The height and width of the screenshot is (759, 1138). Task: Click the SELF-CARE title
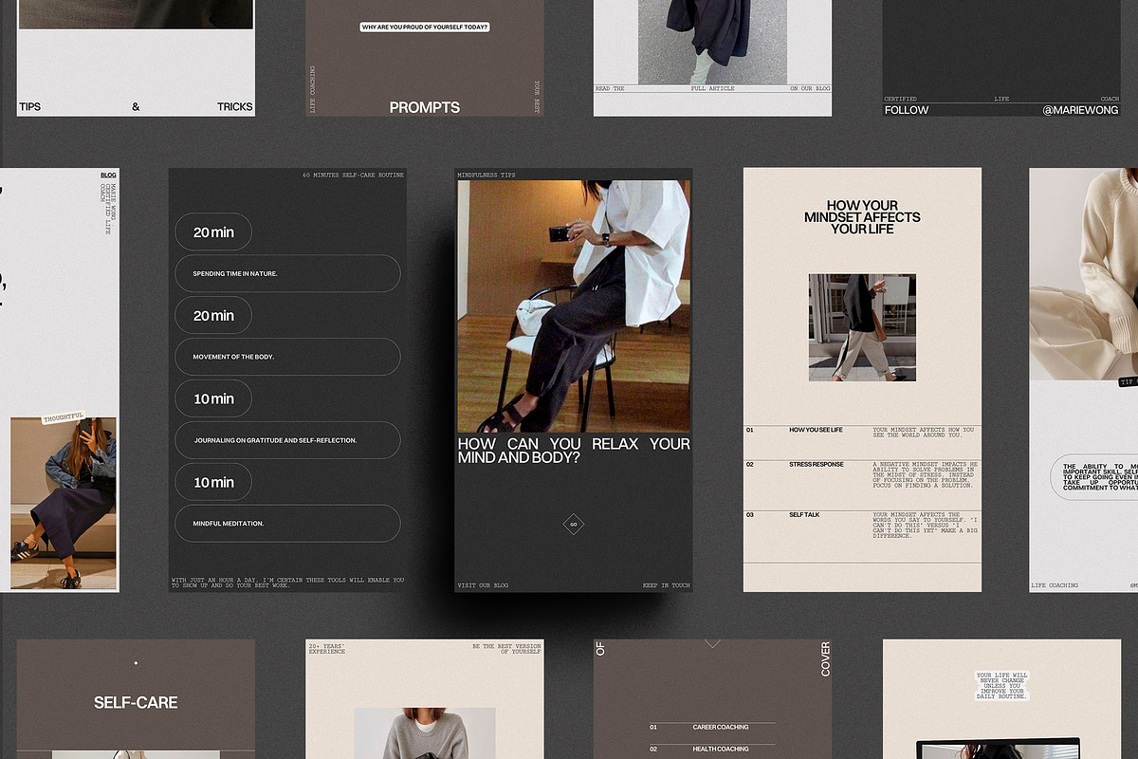coord(136,703)
